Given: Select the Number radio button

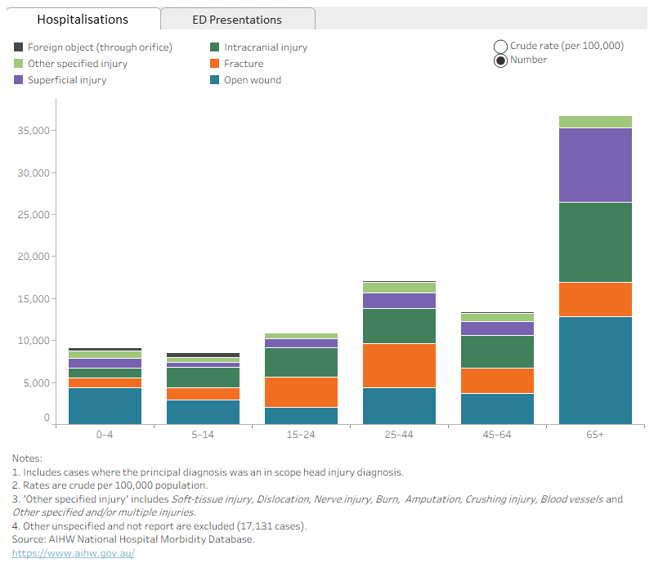Looking at the screenshot, I should pyautogui.click(x=500, y=60).
